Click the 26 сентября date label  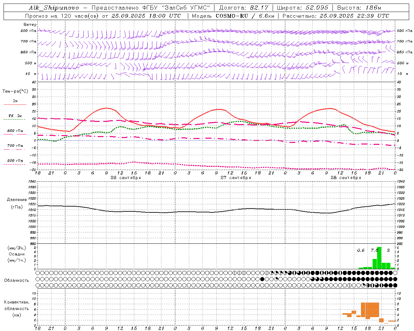125,178
